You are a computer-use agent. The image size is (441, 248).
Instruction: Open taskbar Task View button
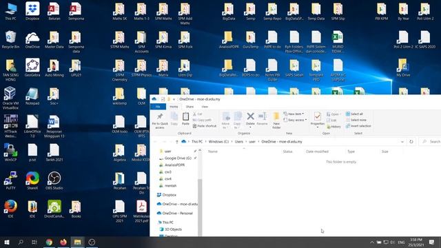(34, 242)
